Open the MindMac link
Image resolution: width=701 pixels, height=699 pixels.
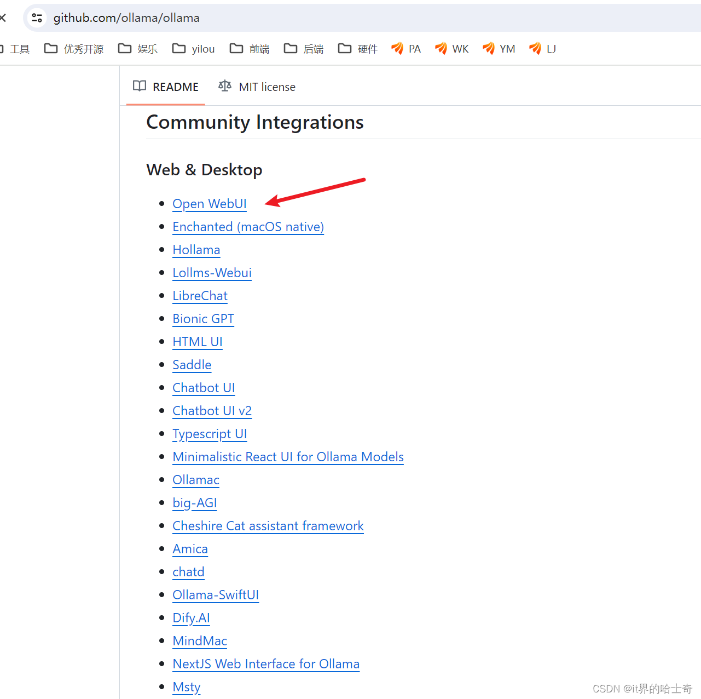(x=200, y=641)
